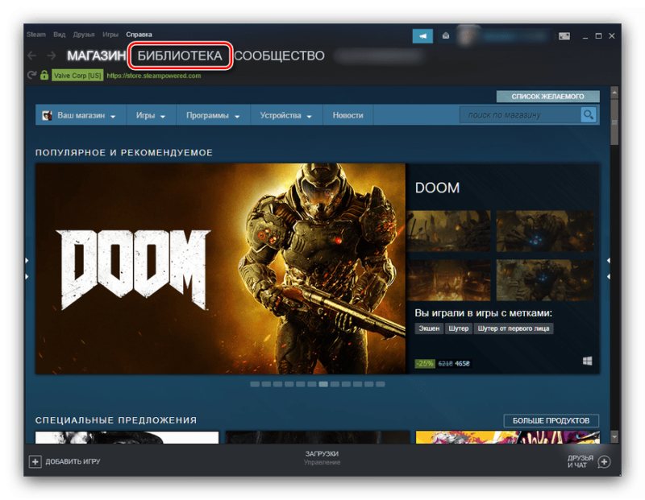645x500 pixels.
Task: Click 'Вы играли в игры с метками:' text
Action: [x=483, y=313]
